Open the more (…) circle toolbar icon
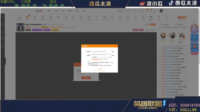This screenshot has height=112, width=200. coord(166,17)
